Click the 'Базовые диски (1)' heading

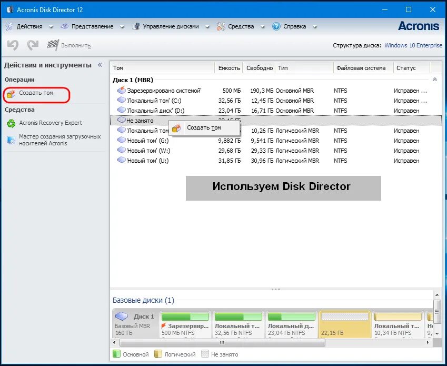(143, 300)
